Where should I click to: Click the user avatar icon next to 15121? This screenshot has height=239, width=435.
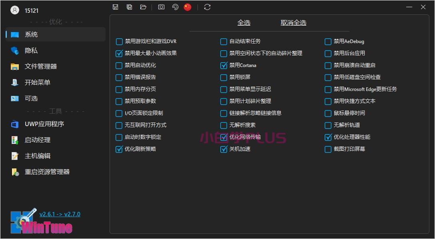click(15, 10)
